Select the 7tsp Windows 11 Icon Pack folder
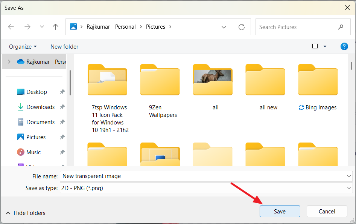The image size is (356, 224). 108,98
